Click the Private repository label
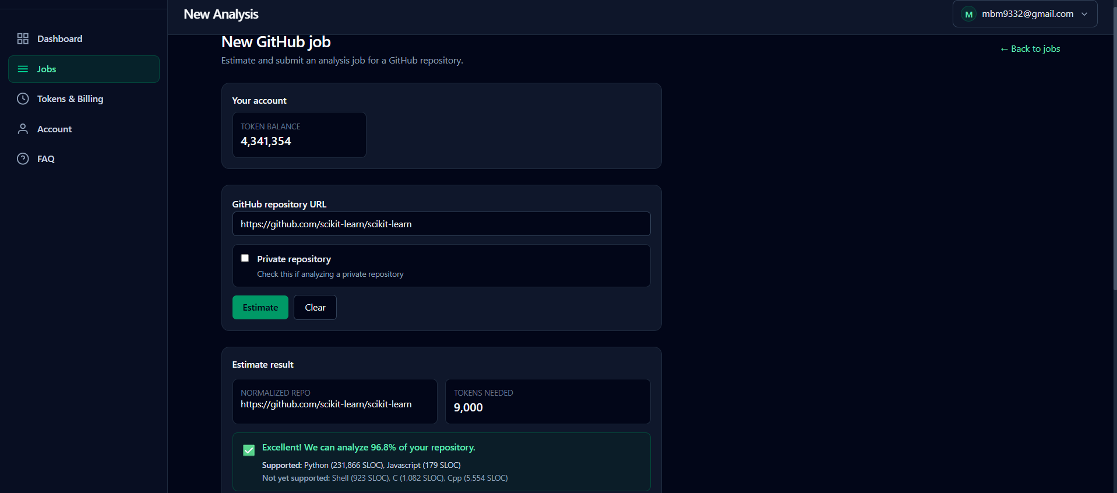This screenshot has height=493, width=1117. click(x=294, y=259)
